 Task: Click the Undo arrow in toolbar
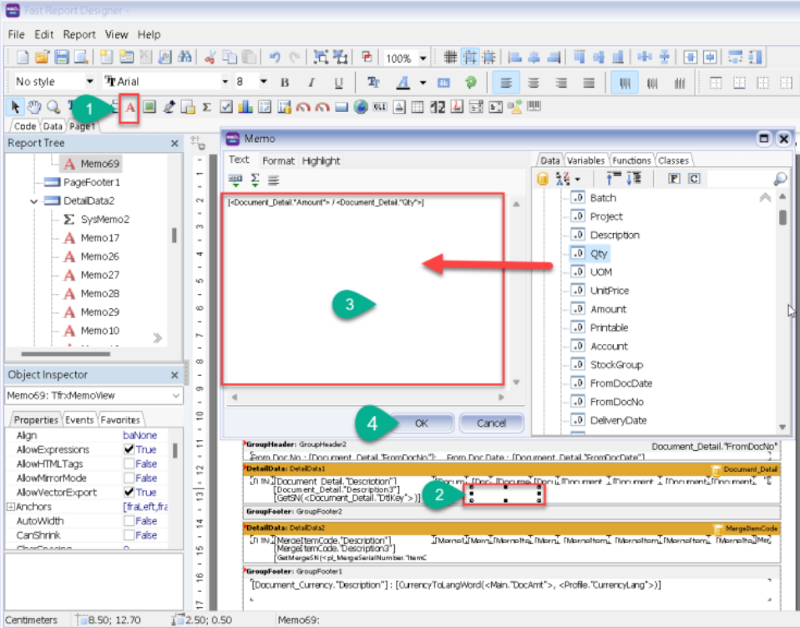click(x=275, y=58)
